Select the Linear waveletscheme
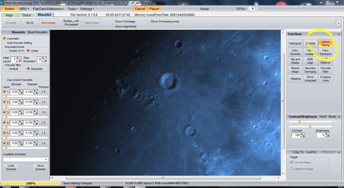This screenshot has width=344, height=188. pos(28,51)
